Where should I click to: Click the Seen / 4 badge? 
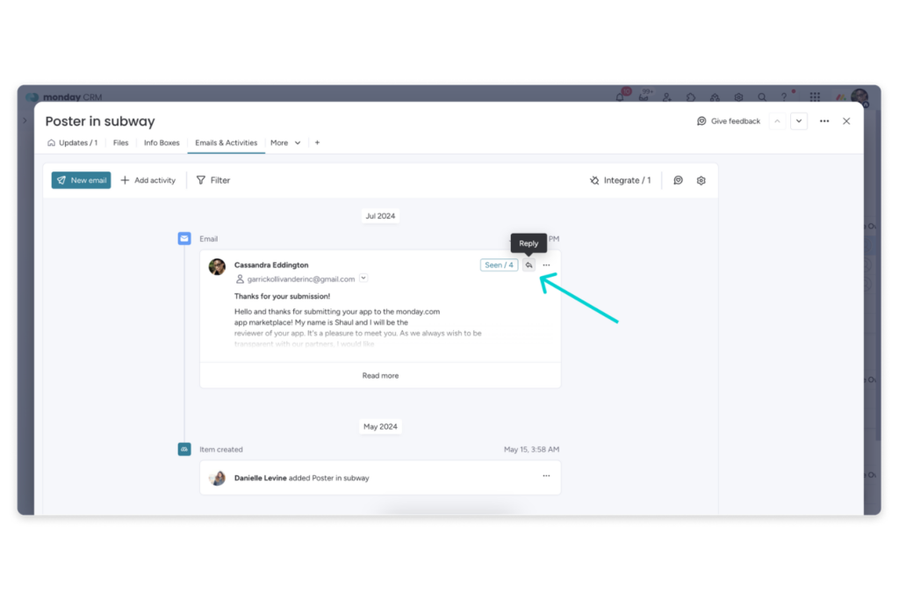(x=499, y=265)
